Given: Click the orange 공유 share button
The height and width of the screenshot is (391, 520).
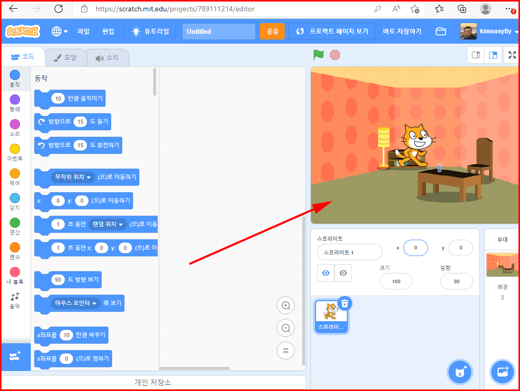Looking at the screenshot, I should tap(272, 31).
